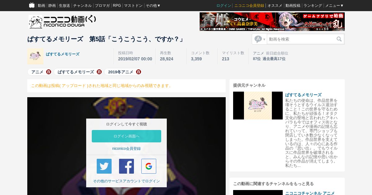This screenshot has width=372, height=195.
Task: Click the upload date 2019/02/07 00:00
Action: [x=135, y=59]
